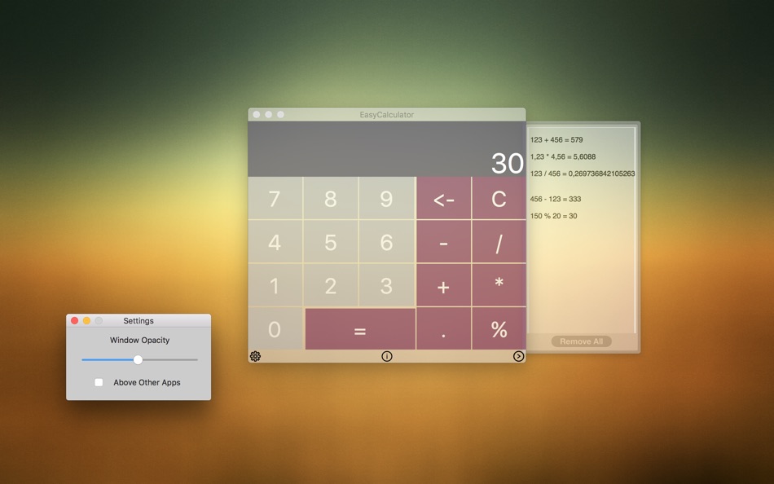The height and width of the screenshot is (484, 774).
Task: Click the info (i) icon
Action: (387, 356)
